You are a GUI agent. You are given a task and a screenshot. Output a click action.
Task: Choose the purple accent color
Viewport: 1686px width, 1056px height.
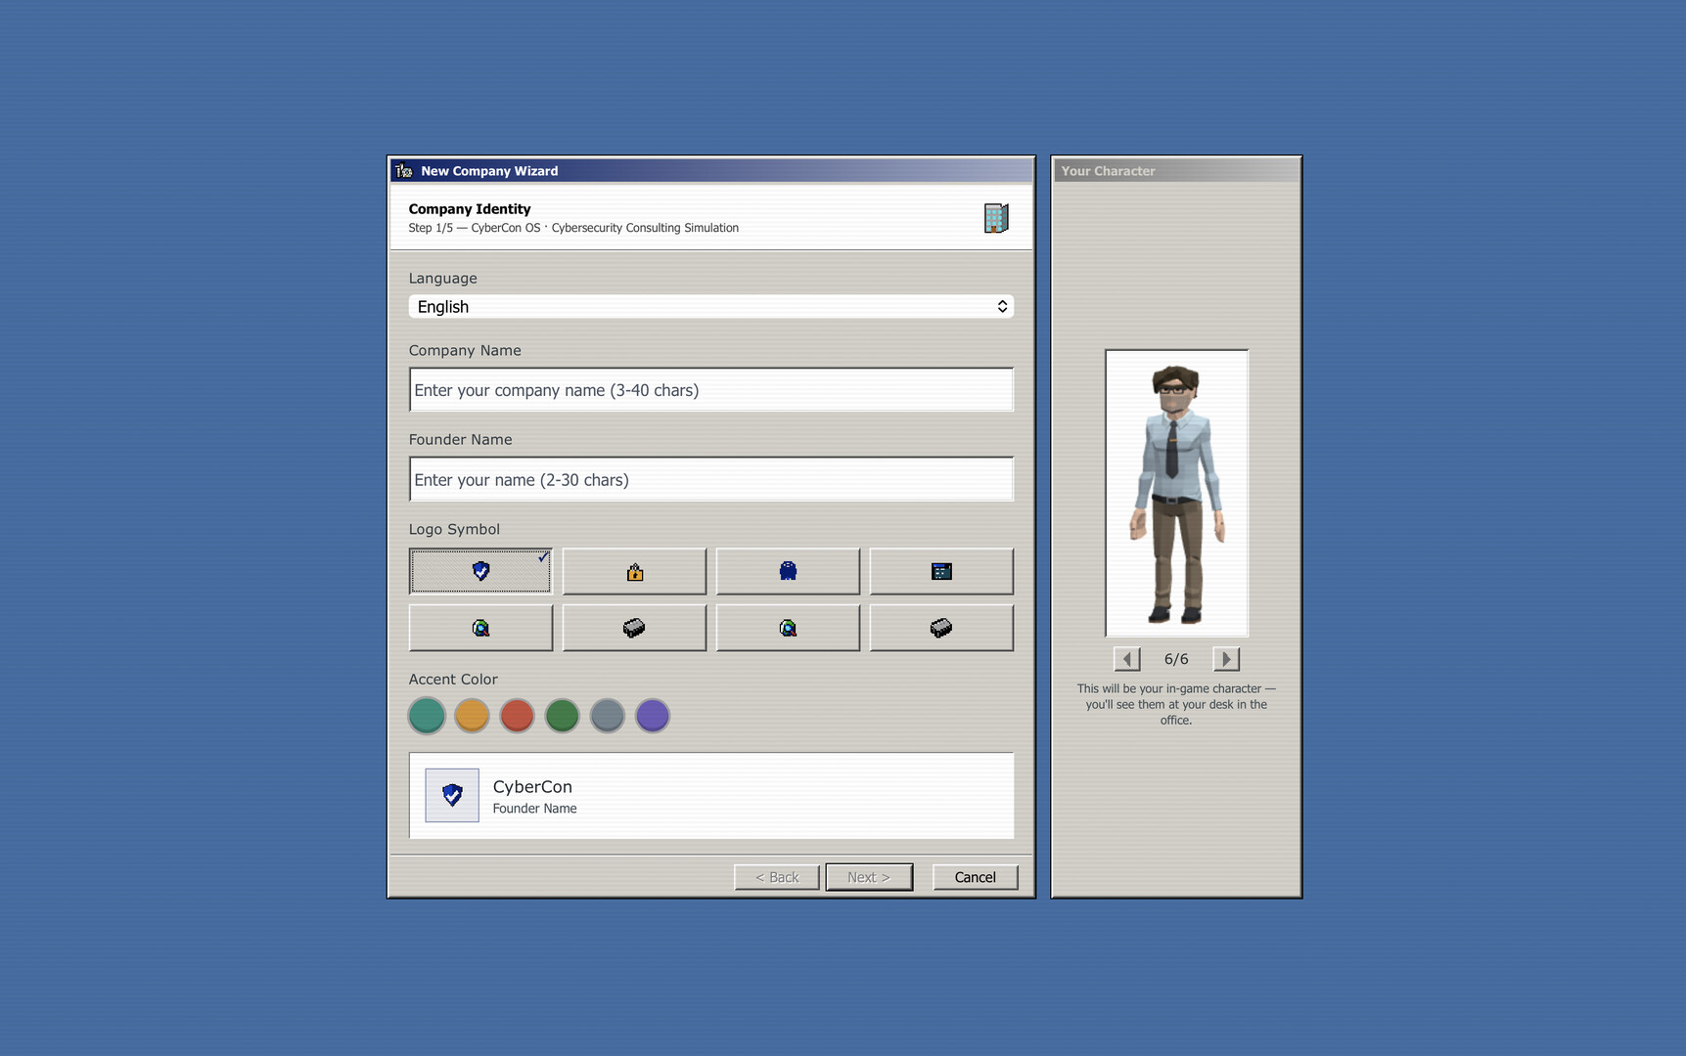point(653,716)
